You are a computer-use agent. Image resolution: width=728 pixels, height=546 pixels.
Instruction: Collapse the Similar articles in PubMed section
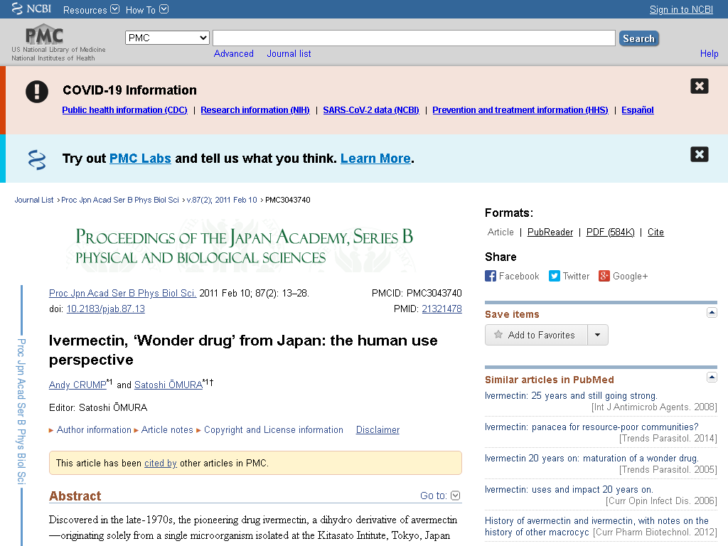[712, 377]
